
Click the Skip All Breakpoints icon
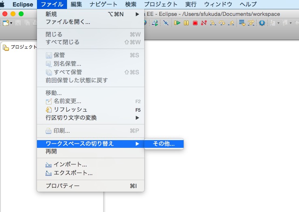click(x=166, y=23)
